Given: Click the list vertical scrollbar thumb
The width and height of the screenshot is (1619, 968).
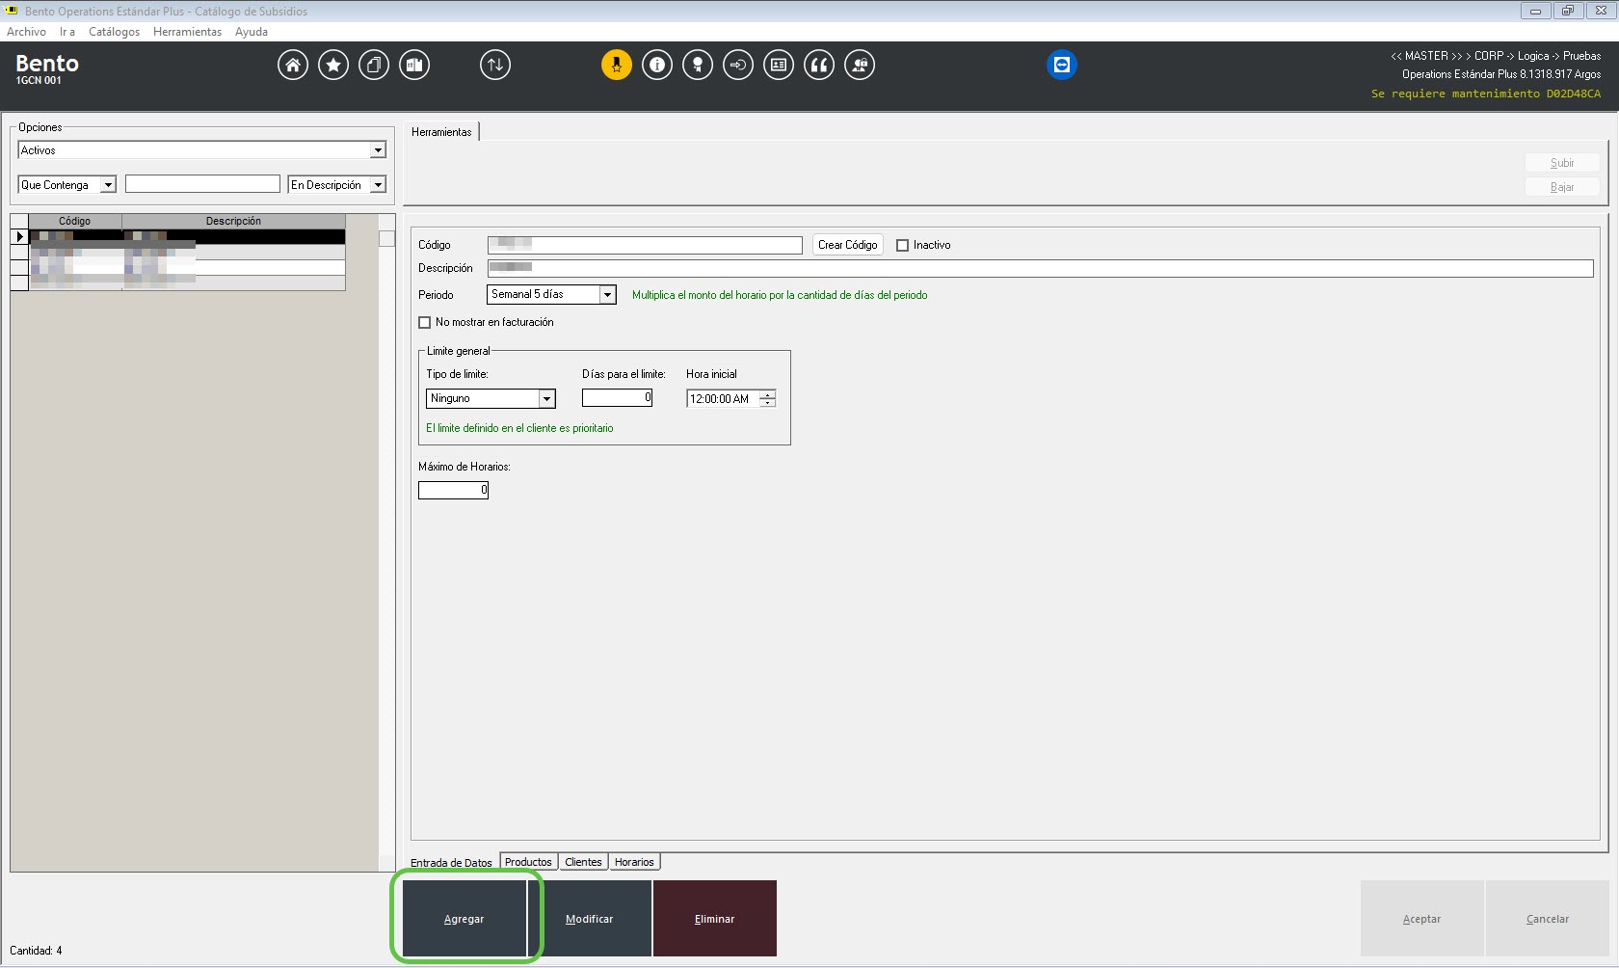Looking at the screenshot, I should coord(386,238).
